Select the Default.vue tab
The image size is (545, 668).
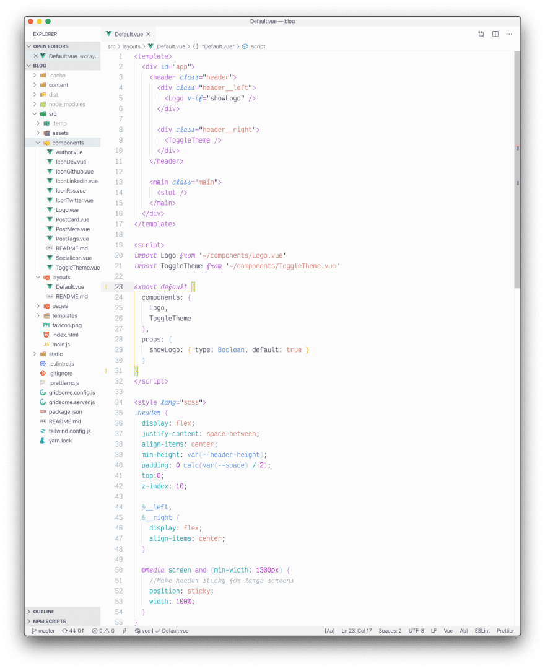(x=128, y=34)
